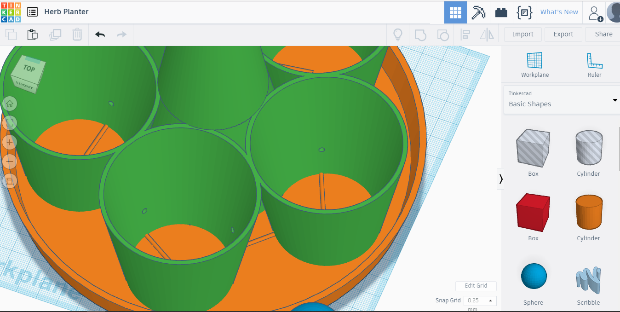Show all hidden objects with the lightbulb

tap(398, 34)
